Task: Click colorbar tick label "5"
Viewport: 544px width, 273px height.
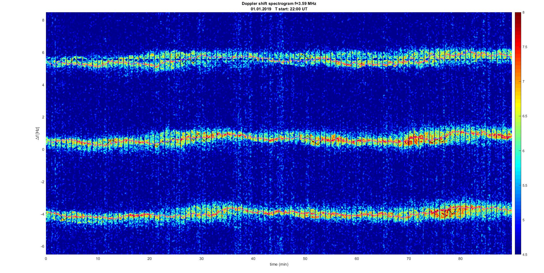Action: click(x=524, y=220)
